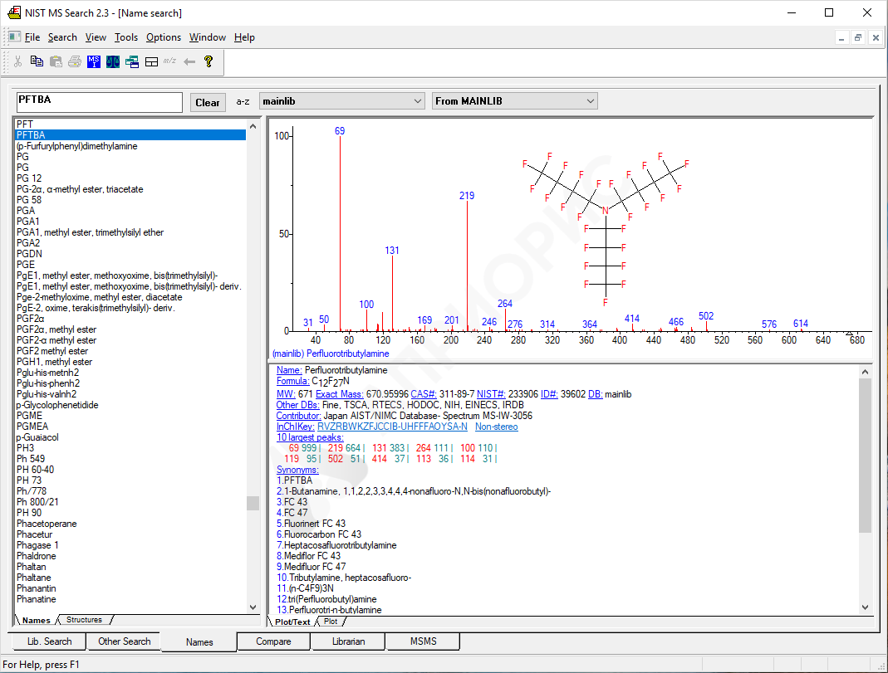Click the blue MS Interpreter icon
The height and width of the screenshot is (673, 888).
coord(94,61)
